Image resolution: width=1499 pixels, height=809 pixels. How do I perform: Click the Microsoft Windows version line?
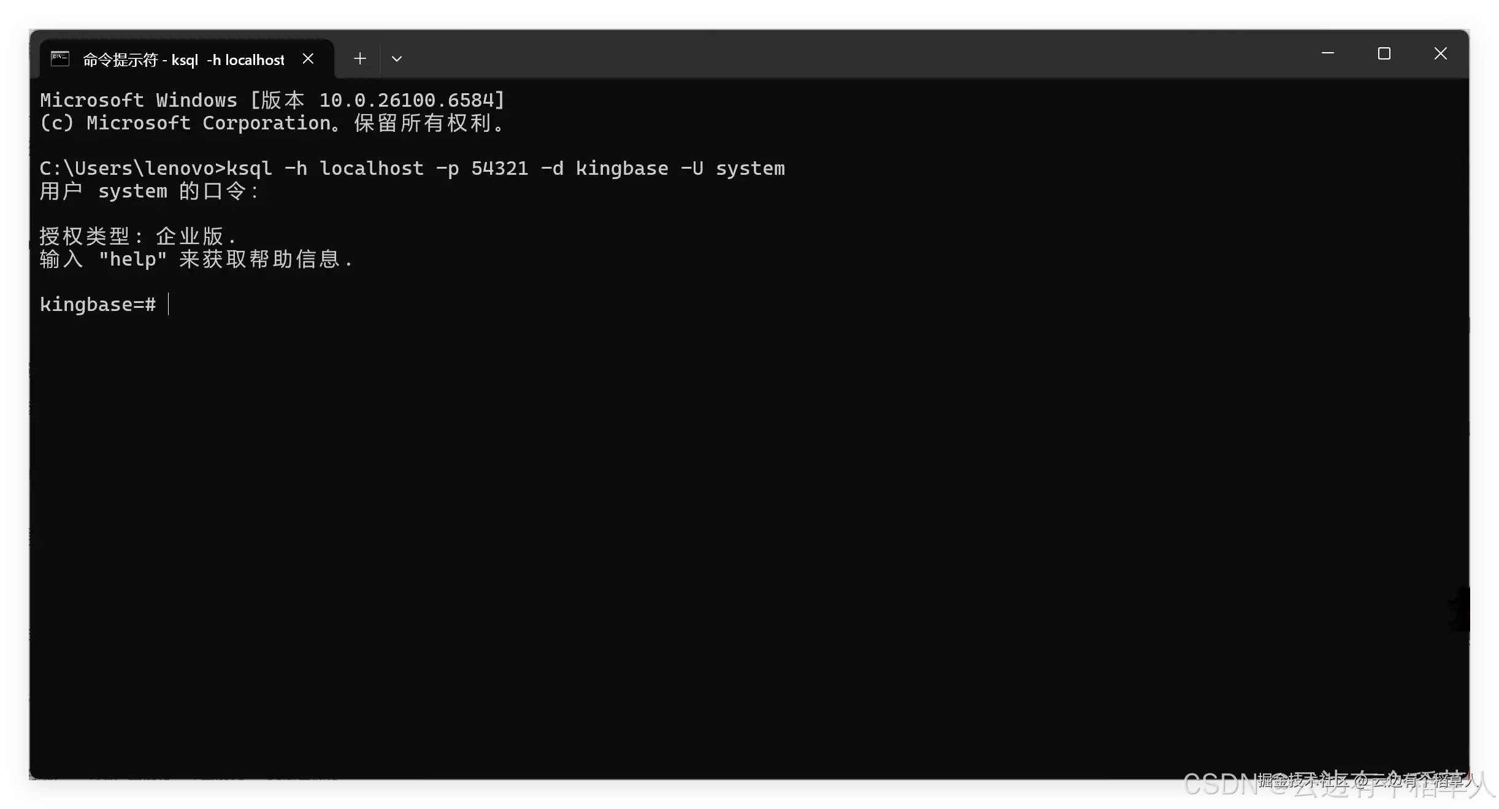[x=272, y=100]
